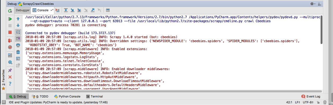The height and width of the screenshot is (105, 333).
Task: Toggle scroll to end of console
Action: (18, 39)
